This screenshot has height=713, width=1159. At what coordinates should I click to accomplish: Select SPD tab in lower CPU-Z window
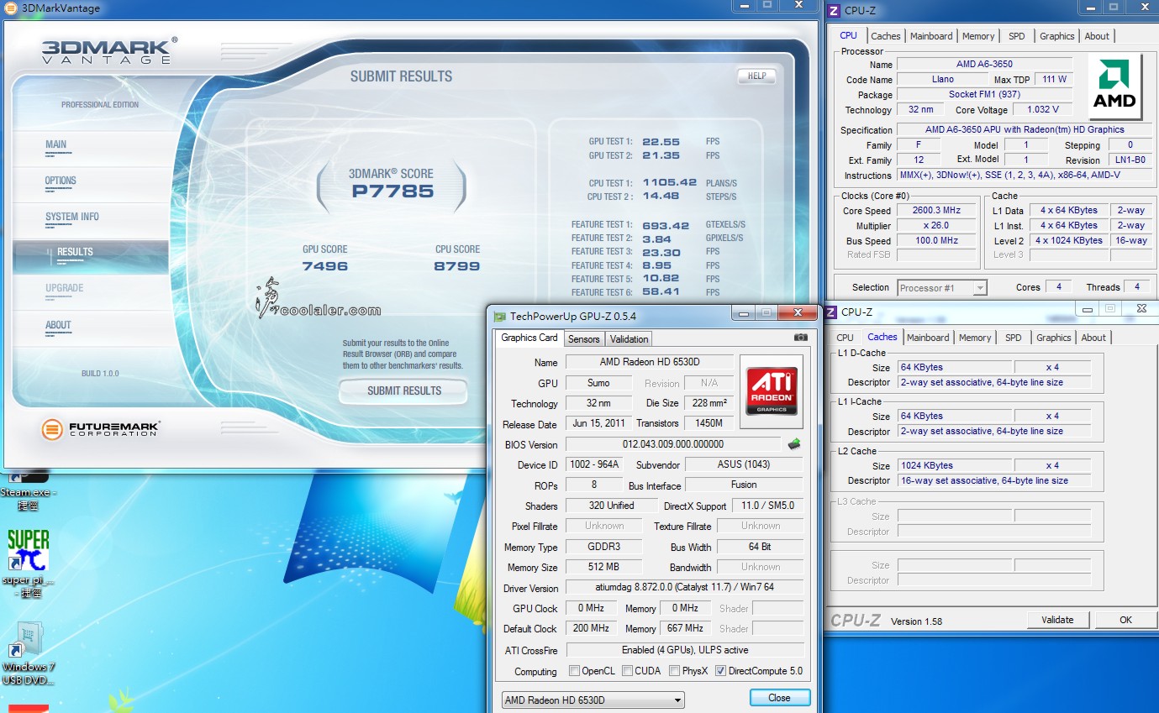(1014, 338)
